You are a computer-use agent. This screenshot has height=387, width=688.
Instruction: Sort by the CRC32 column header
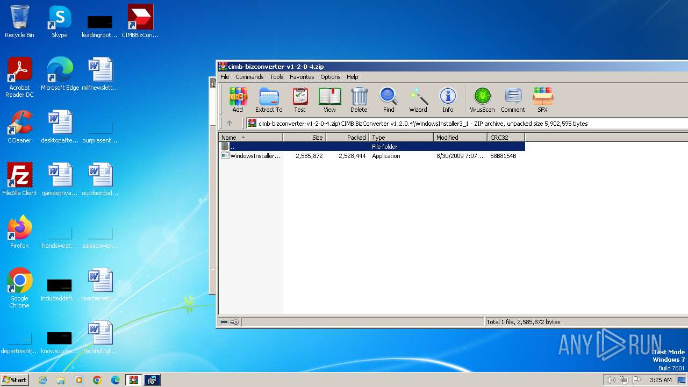click(x=506, y=138)
